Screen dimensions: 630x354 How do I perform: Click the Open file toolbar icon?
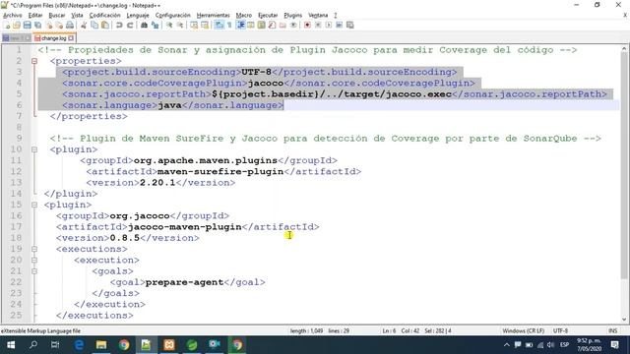click(x=17, y=25)
